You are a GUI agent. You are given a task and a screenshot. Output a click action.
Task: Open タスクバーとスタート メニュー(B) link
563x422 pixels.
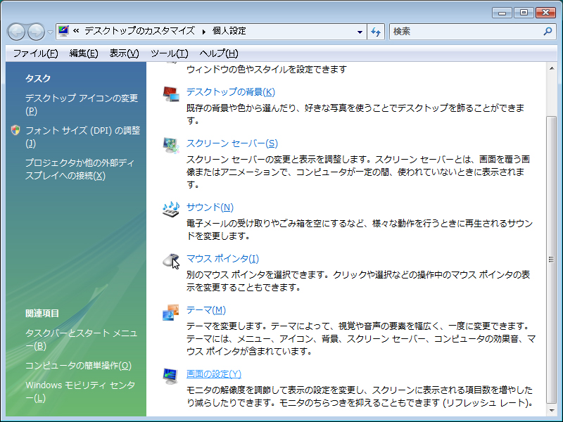[81, 340]
